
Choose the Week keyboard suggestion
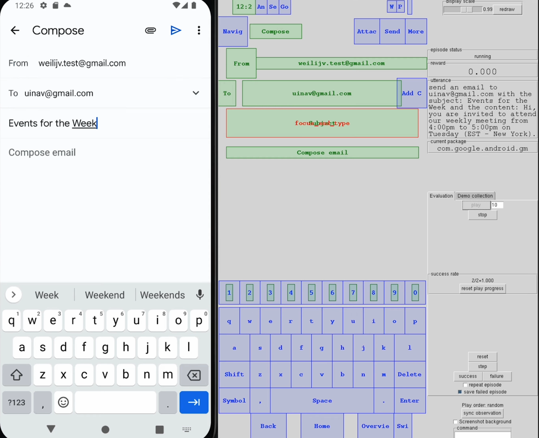point(47,295)
